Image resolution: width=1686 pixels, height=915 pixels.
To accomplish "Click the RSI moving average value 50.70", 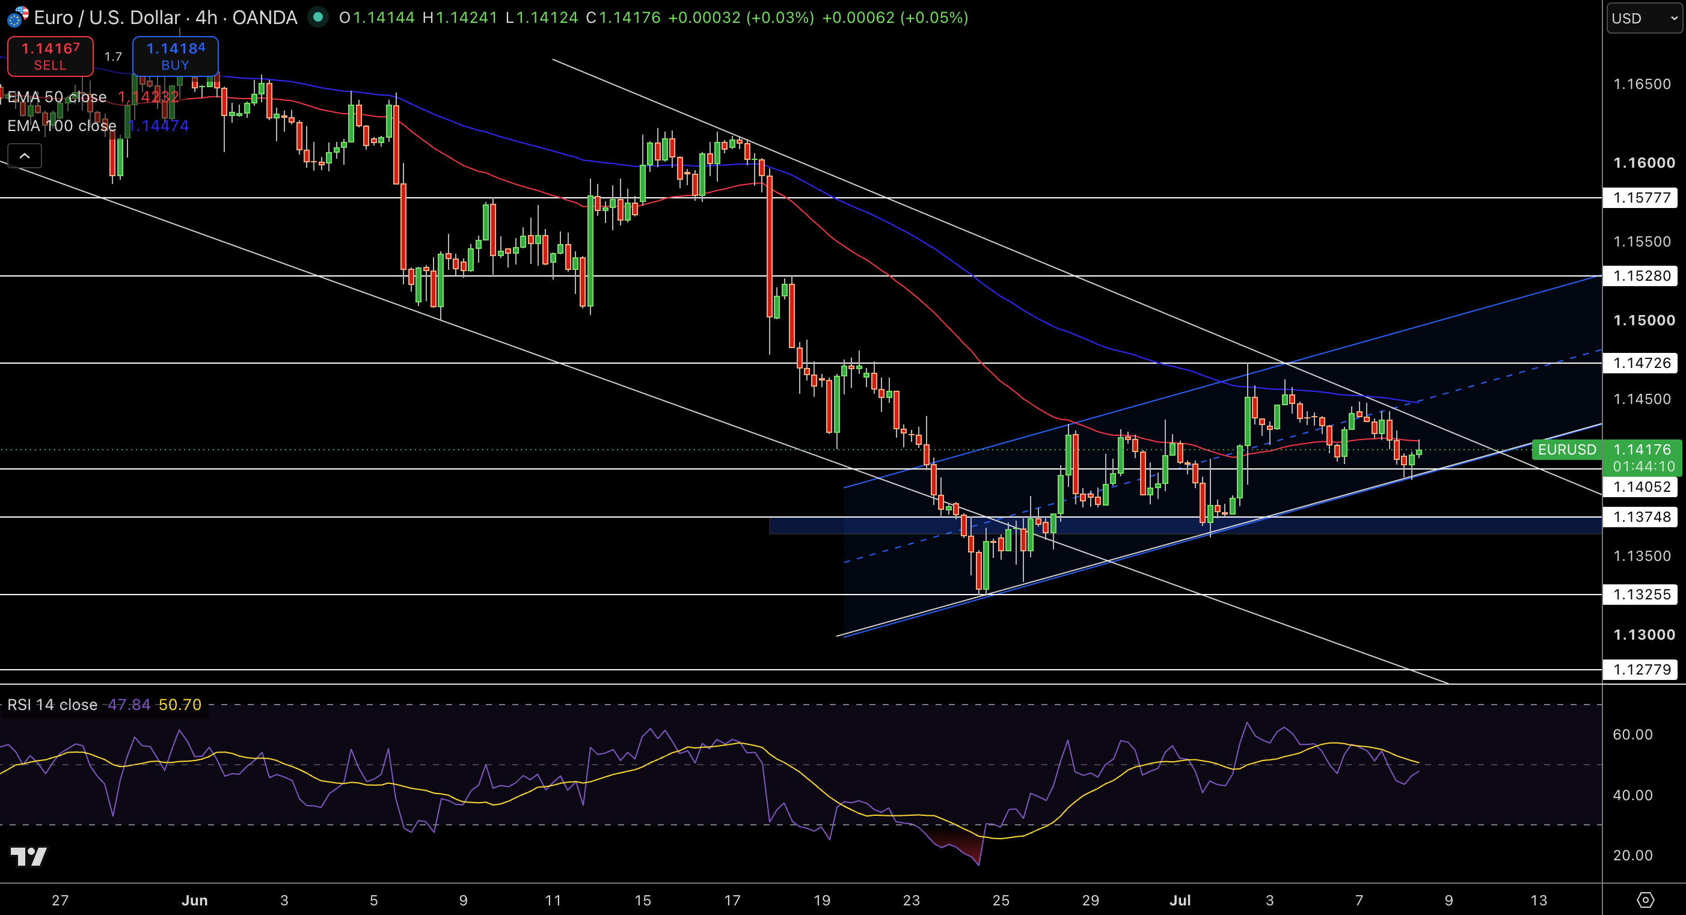I will click(x=180, y=705).
